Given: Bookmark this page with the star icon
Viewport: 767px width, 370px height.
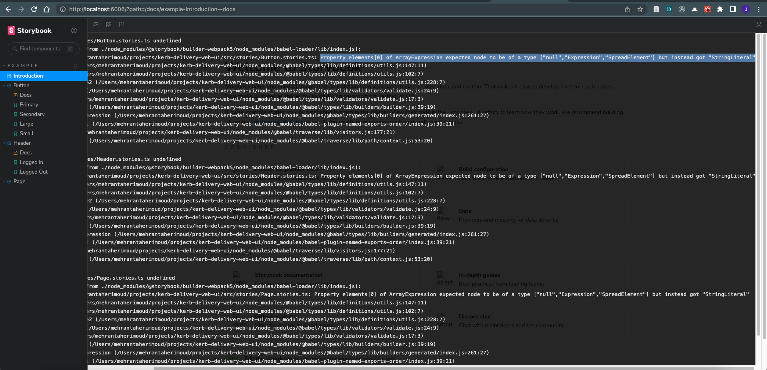Looking at the screenshot, I should pos(640,9).
